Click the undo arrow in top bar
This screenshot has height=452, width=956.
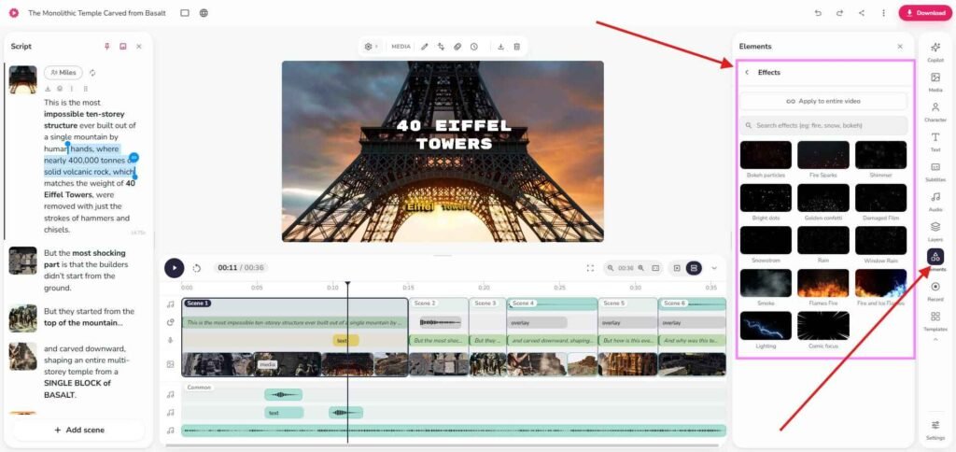click(818, 13)
